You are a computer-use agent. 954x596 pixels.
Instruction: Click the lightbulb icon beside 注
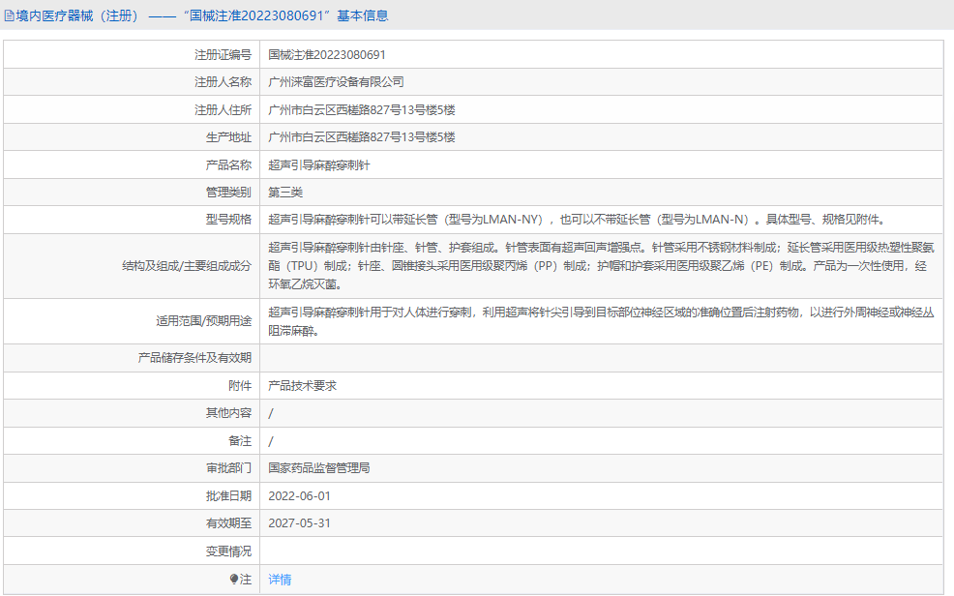coord(233,579)
